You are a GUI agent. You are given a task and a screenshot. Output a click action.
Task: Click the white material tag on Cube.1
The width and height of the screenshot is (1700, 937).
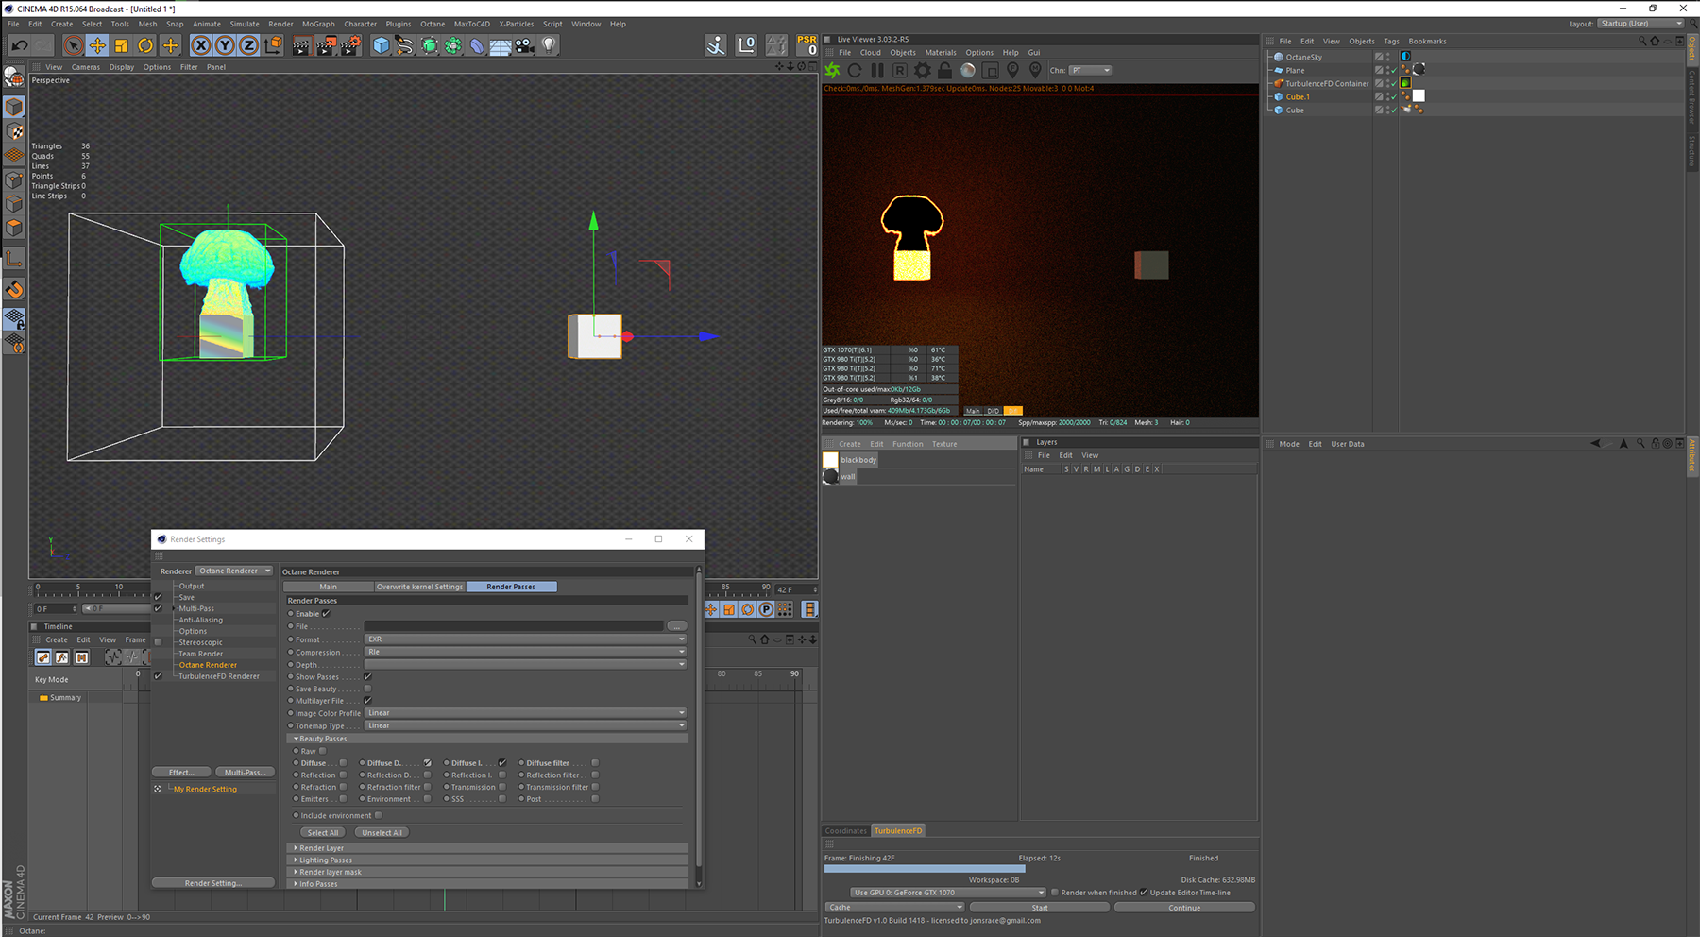coord(1419,96)
